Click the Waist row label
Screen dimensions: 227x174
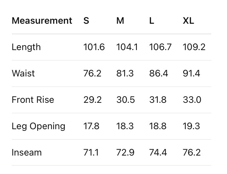pyautogui.click(x=23, y=73)
